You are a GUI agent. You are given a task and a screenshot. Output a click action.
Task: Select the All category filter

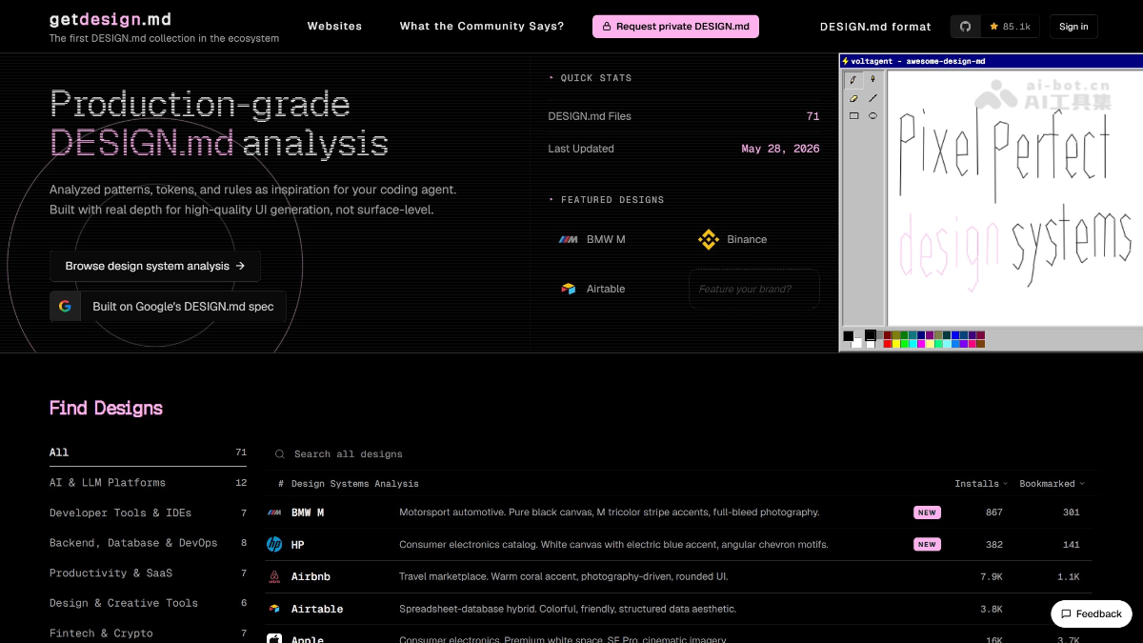(x=148, y=452)
